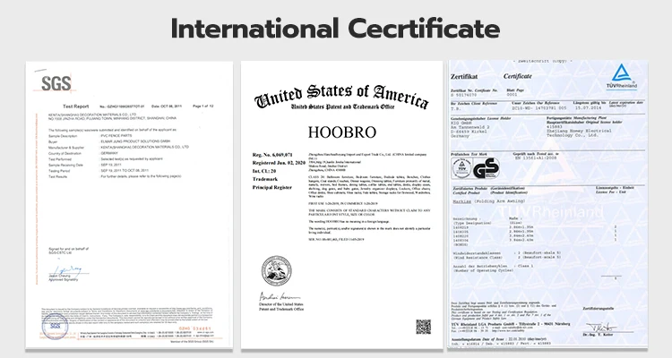Click the Principal Register text
This screenshot has width=672, height=358.
point(271,187)
